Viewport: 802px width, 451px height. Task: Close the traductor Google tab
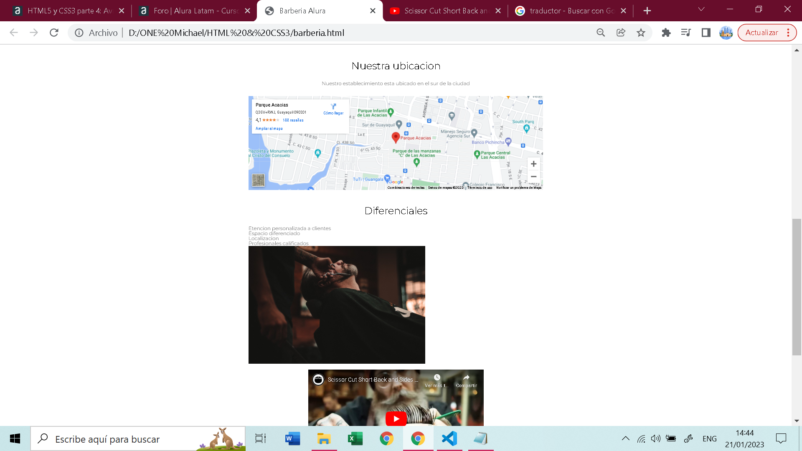[x=623, y=11]
